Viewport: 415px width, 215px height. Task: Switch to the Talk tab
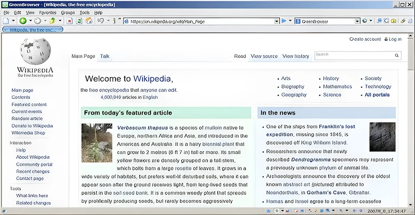click(105, 56)
